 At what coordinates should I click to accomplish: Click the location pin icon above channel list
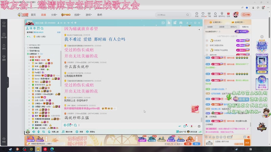pos(35,28)
